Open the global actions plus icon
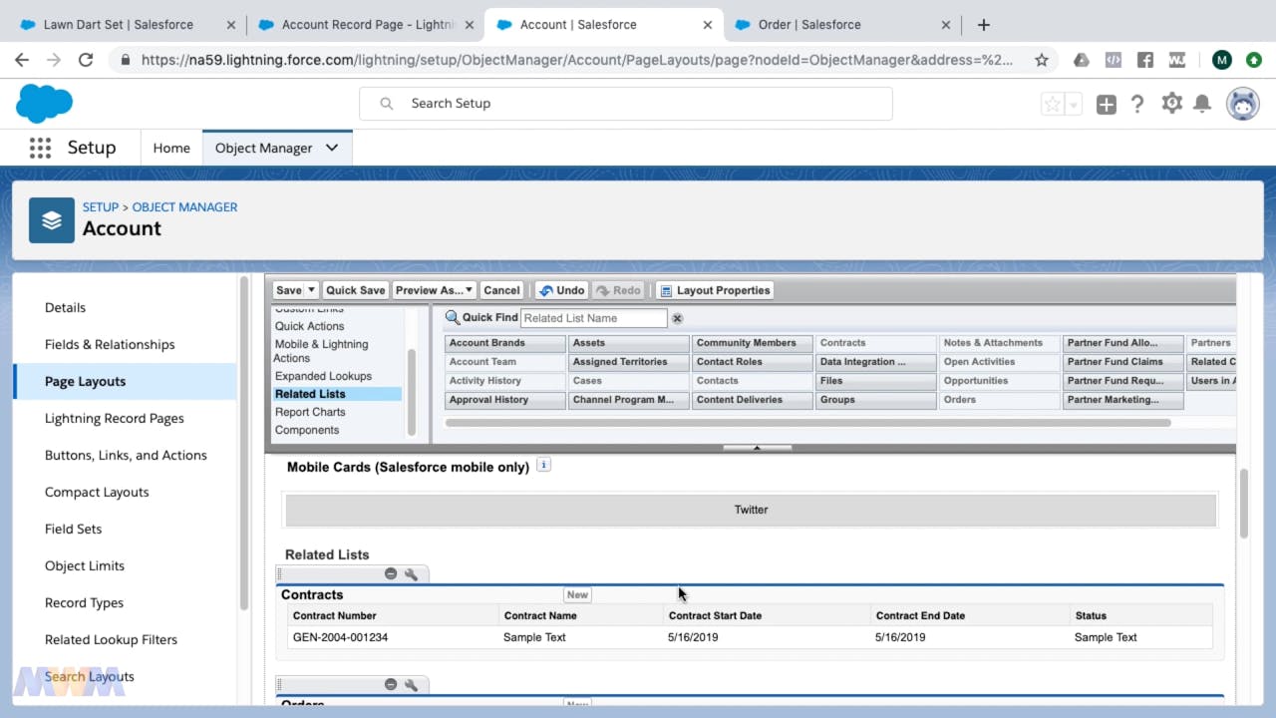 coord(1107,104)
